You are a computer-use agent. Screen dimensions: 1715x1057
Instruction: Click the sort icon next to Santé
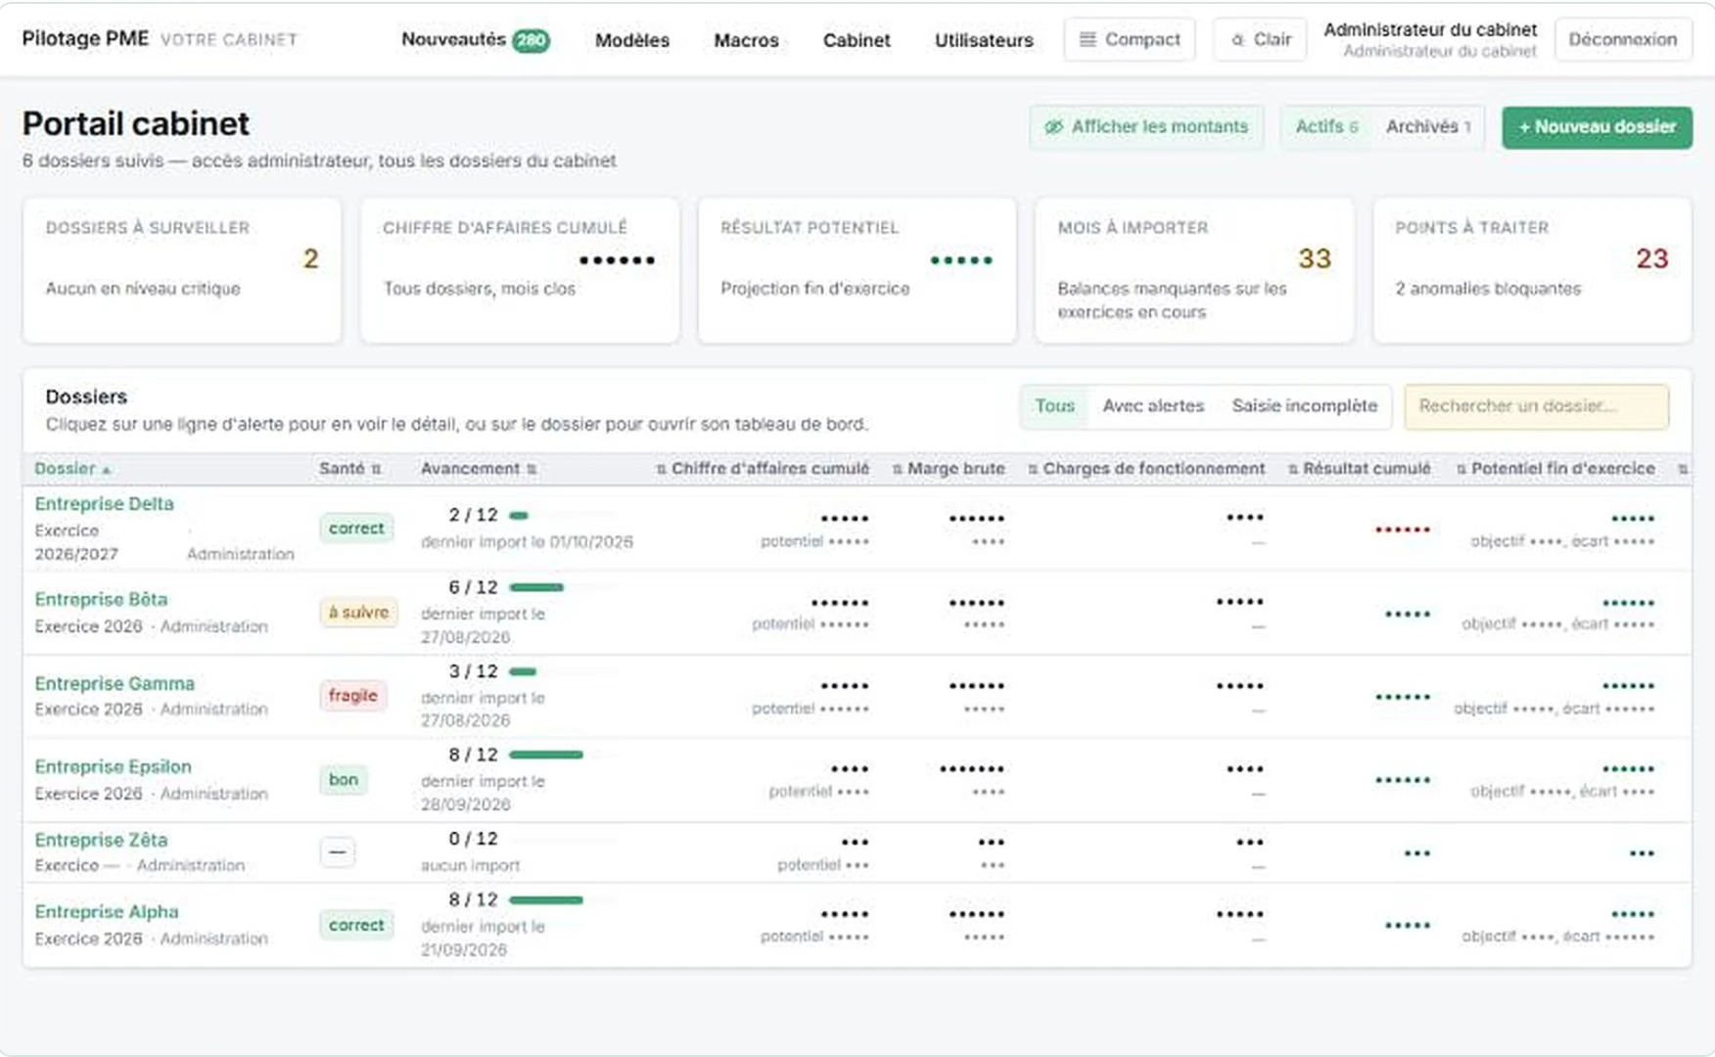[x=377, y=470]
